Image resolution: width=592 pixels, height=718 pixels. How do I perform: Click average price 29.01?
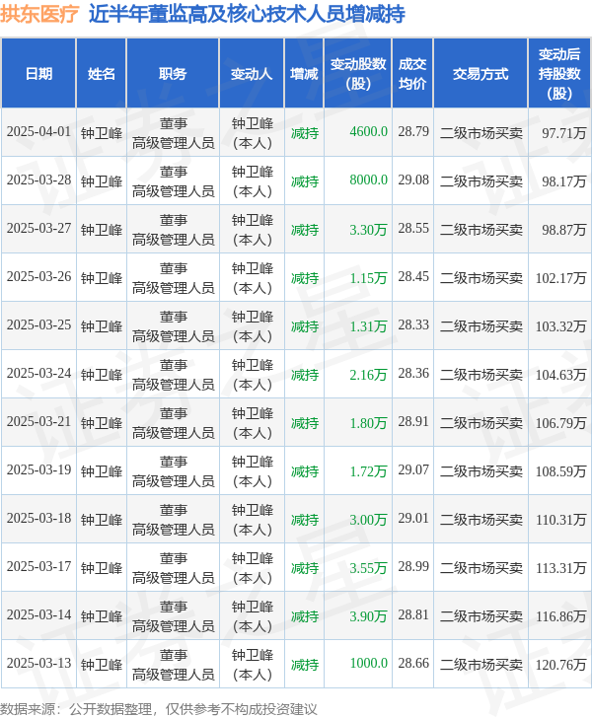(x=413, y=519)
